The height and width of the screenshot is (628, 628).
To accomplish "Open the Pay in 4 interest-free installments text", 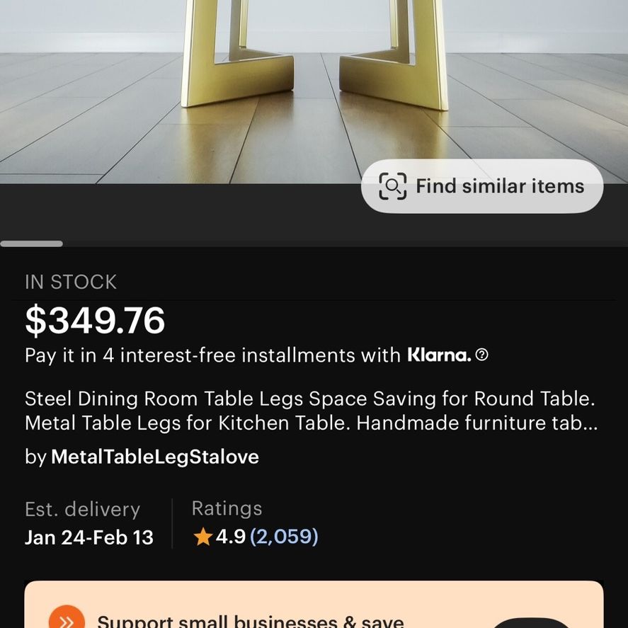I will (212, 355).
